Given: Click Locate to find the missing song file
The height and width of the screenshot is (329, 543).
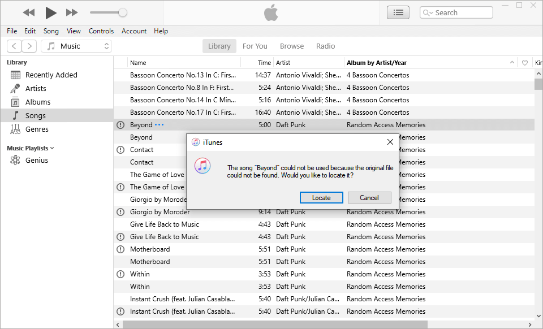Looking at the screenshot, I should click(321, 197).
